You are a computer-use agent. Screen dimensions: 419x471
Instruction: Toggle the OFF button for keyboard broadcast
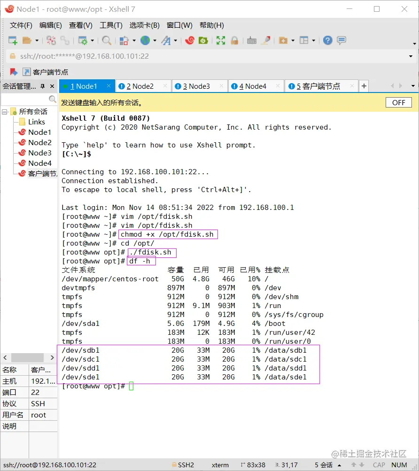click(398, 102)
